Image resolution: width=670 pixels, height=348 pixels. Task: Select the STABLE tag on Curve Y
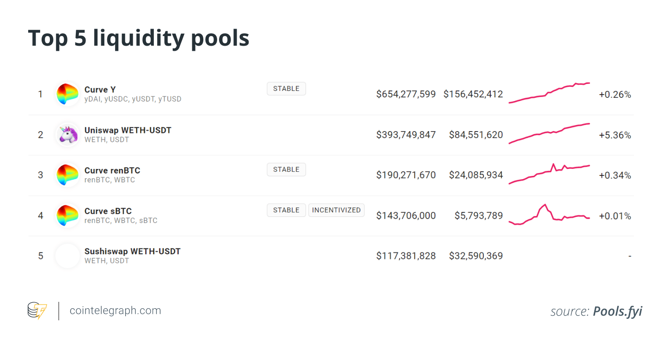point(286,89)
